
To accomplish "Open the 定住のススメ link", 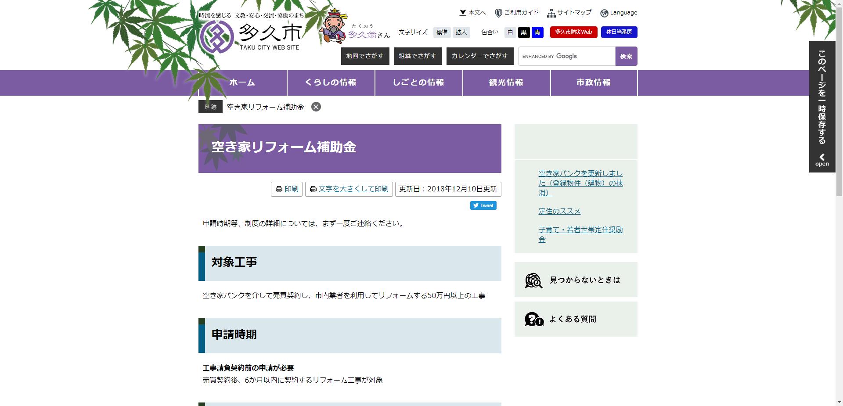I will click(x=559, y=211).
